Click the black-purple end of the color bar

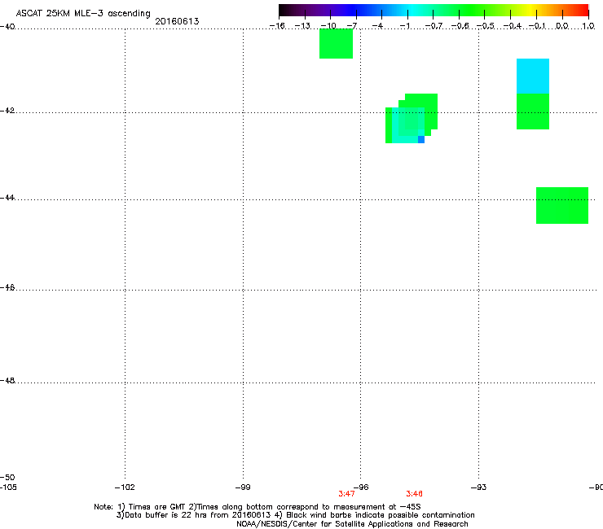pyautogui.click(x=285, y=10)
